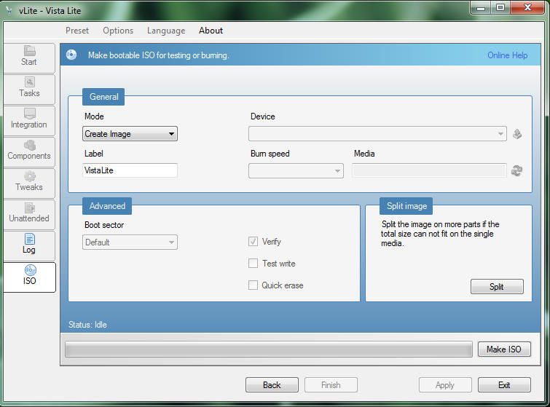Image resolution: width=550 pixels, height=407 pixels.
Task: Expand the Mode dropdown
Action: coord(130,134)
